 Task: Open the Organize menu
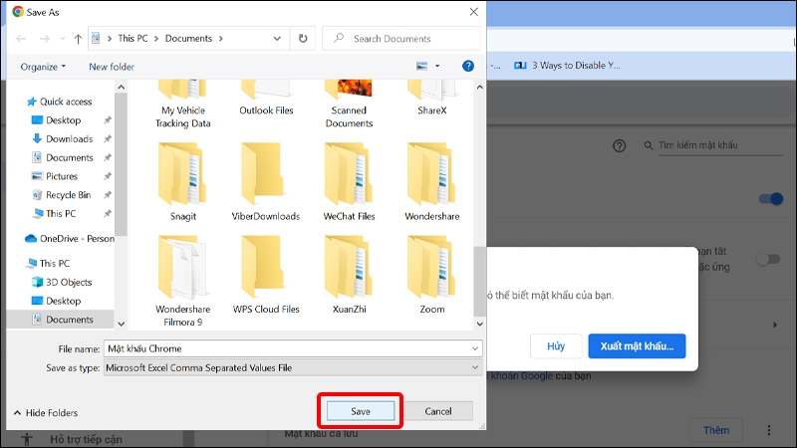click(43, 67)
